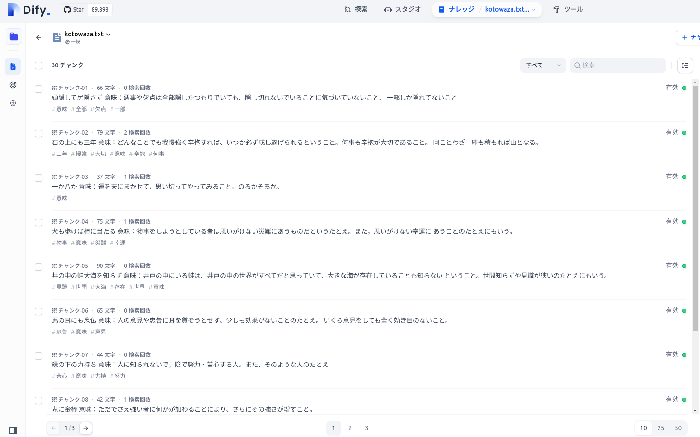Viewport: 700px width, 437px height.
Task: Open the 井の中の蛙大海を知らず chunk text
Action: point(330,276)
